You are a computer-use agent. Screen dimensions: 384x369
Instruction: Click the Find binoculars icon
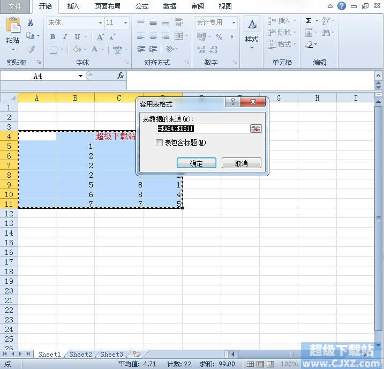326,32
